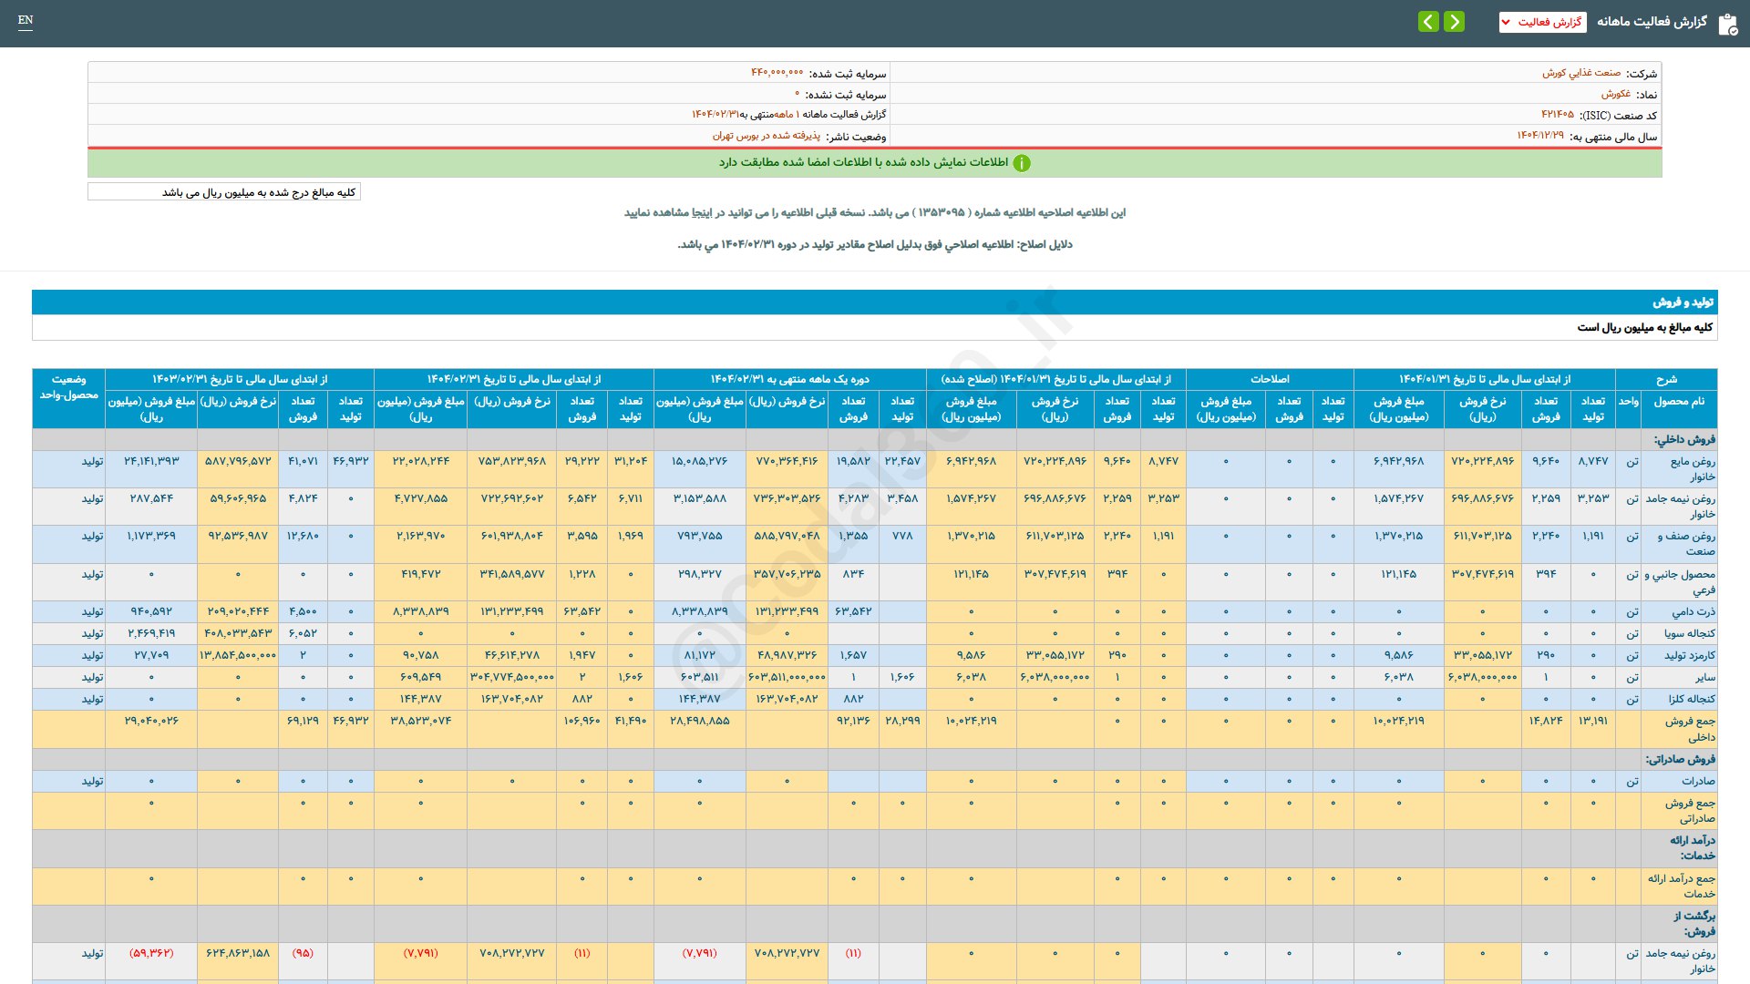Image resolution: width=1750 pixels, height=984 pixels.
Task: Click the 'نام محصول' column header
Action: (x=1679, y=408)
